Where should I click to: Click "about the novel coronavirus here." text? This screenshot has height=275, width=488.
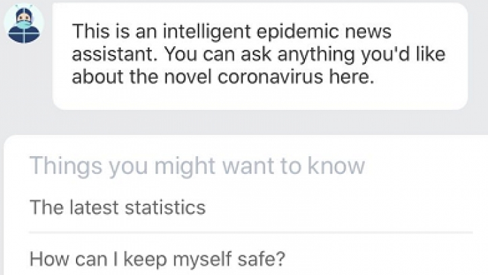click(223, 77)
